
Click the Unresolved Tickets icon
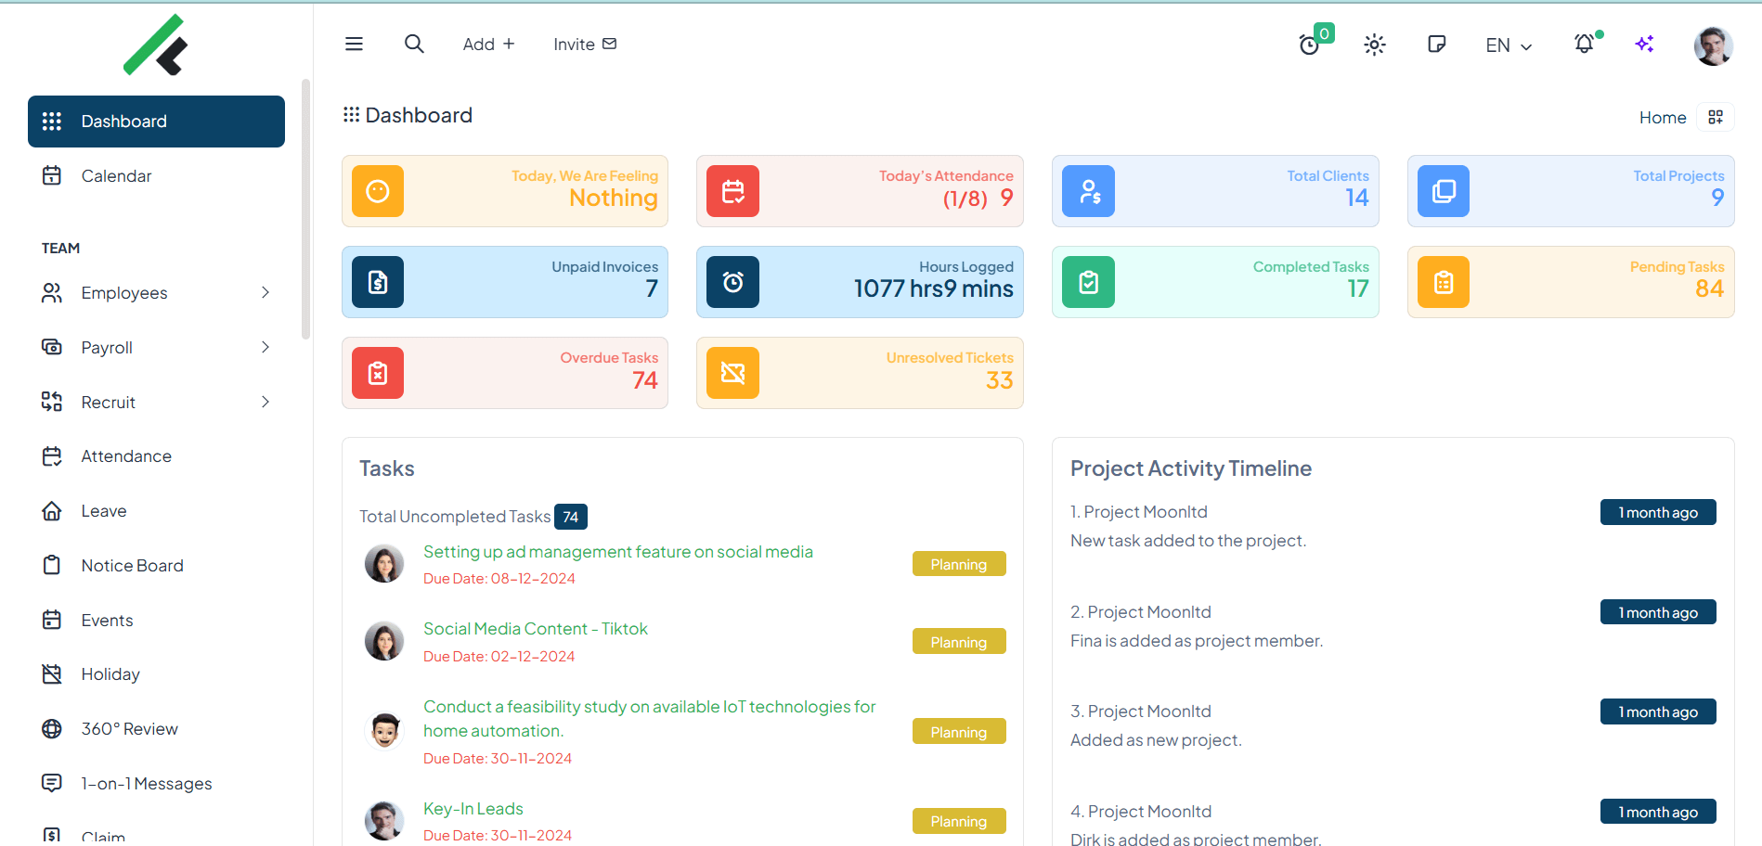pyautogui.click(x=732, y=373)
